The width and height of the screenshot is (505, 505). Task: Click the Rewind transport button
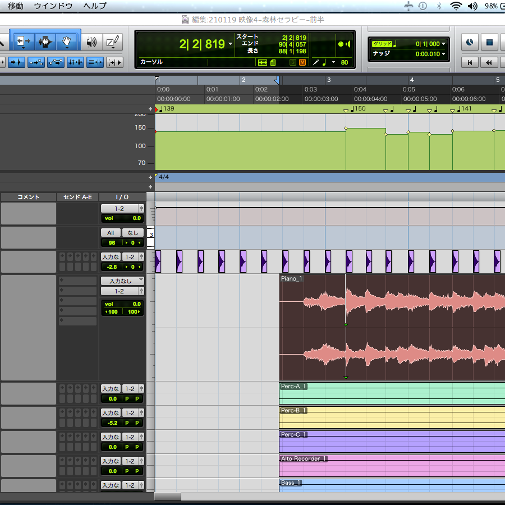click(489, 62)
